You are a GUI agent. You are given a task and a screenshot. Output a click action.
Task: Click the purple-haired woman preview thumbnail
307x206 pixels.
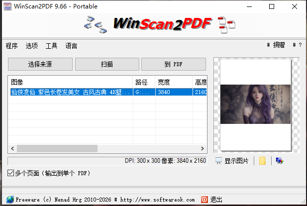(x=255, y=104)
